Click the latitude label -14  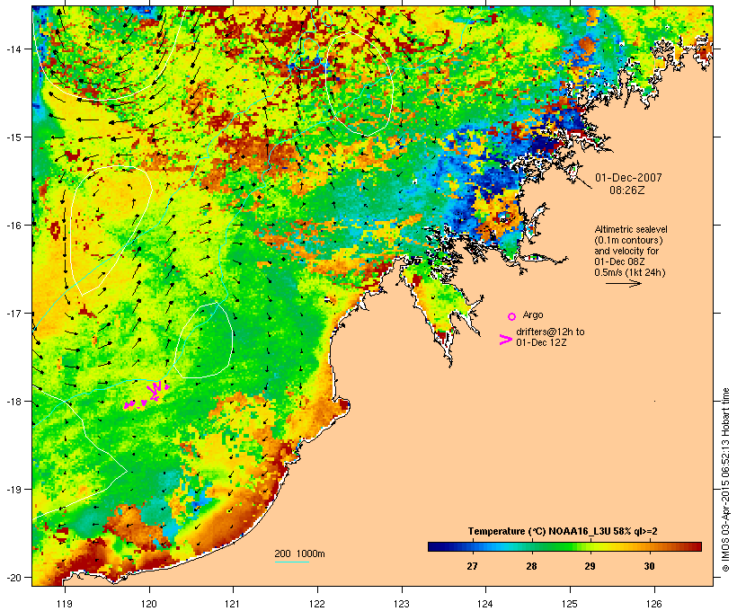click(13, 49)
